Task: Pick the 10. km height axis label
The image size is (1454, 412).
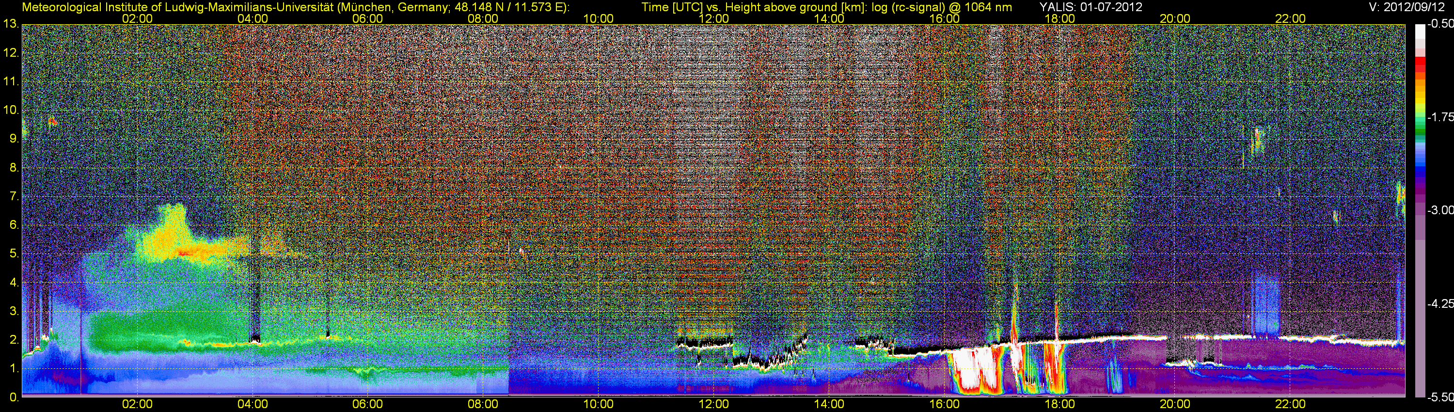Action: [x=11, y=110]
